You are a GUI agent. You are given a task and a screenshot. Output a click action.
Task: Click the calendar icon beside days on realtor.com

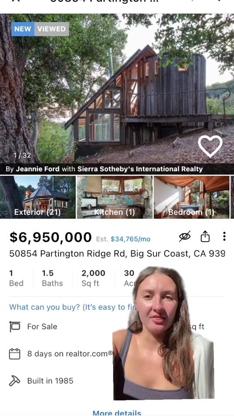(x=15, y=354)
